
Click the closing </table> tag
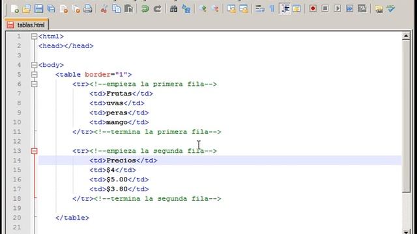[x=72, y=218]
